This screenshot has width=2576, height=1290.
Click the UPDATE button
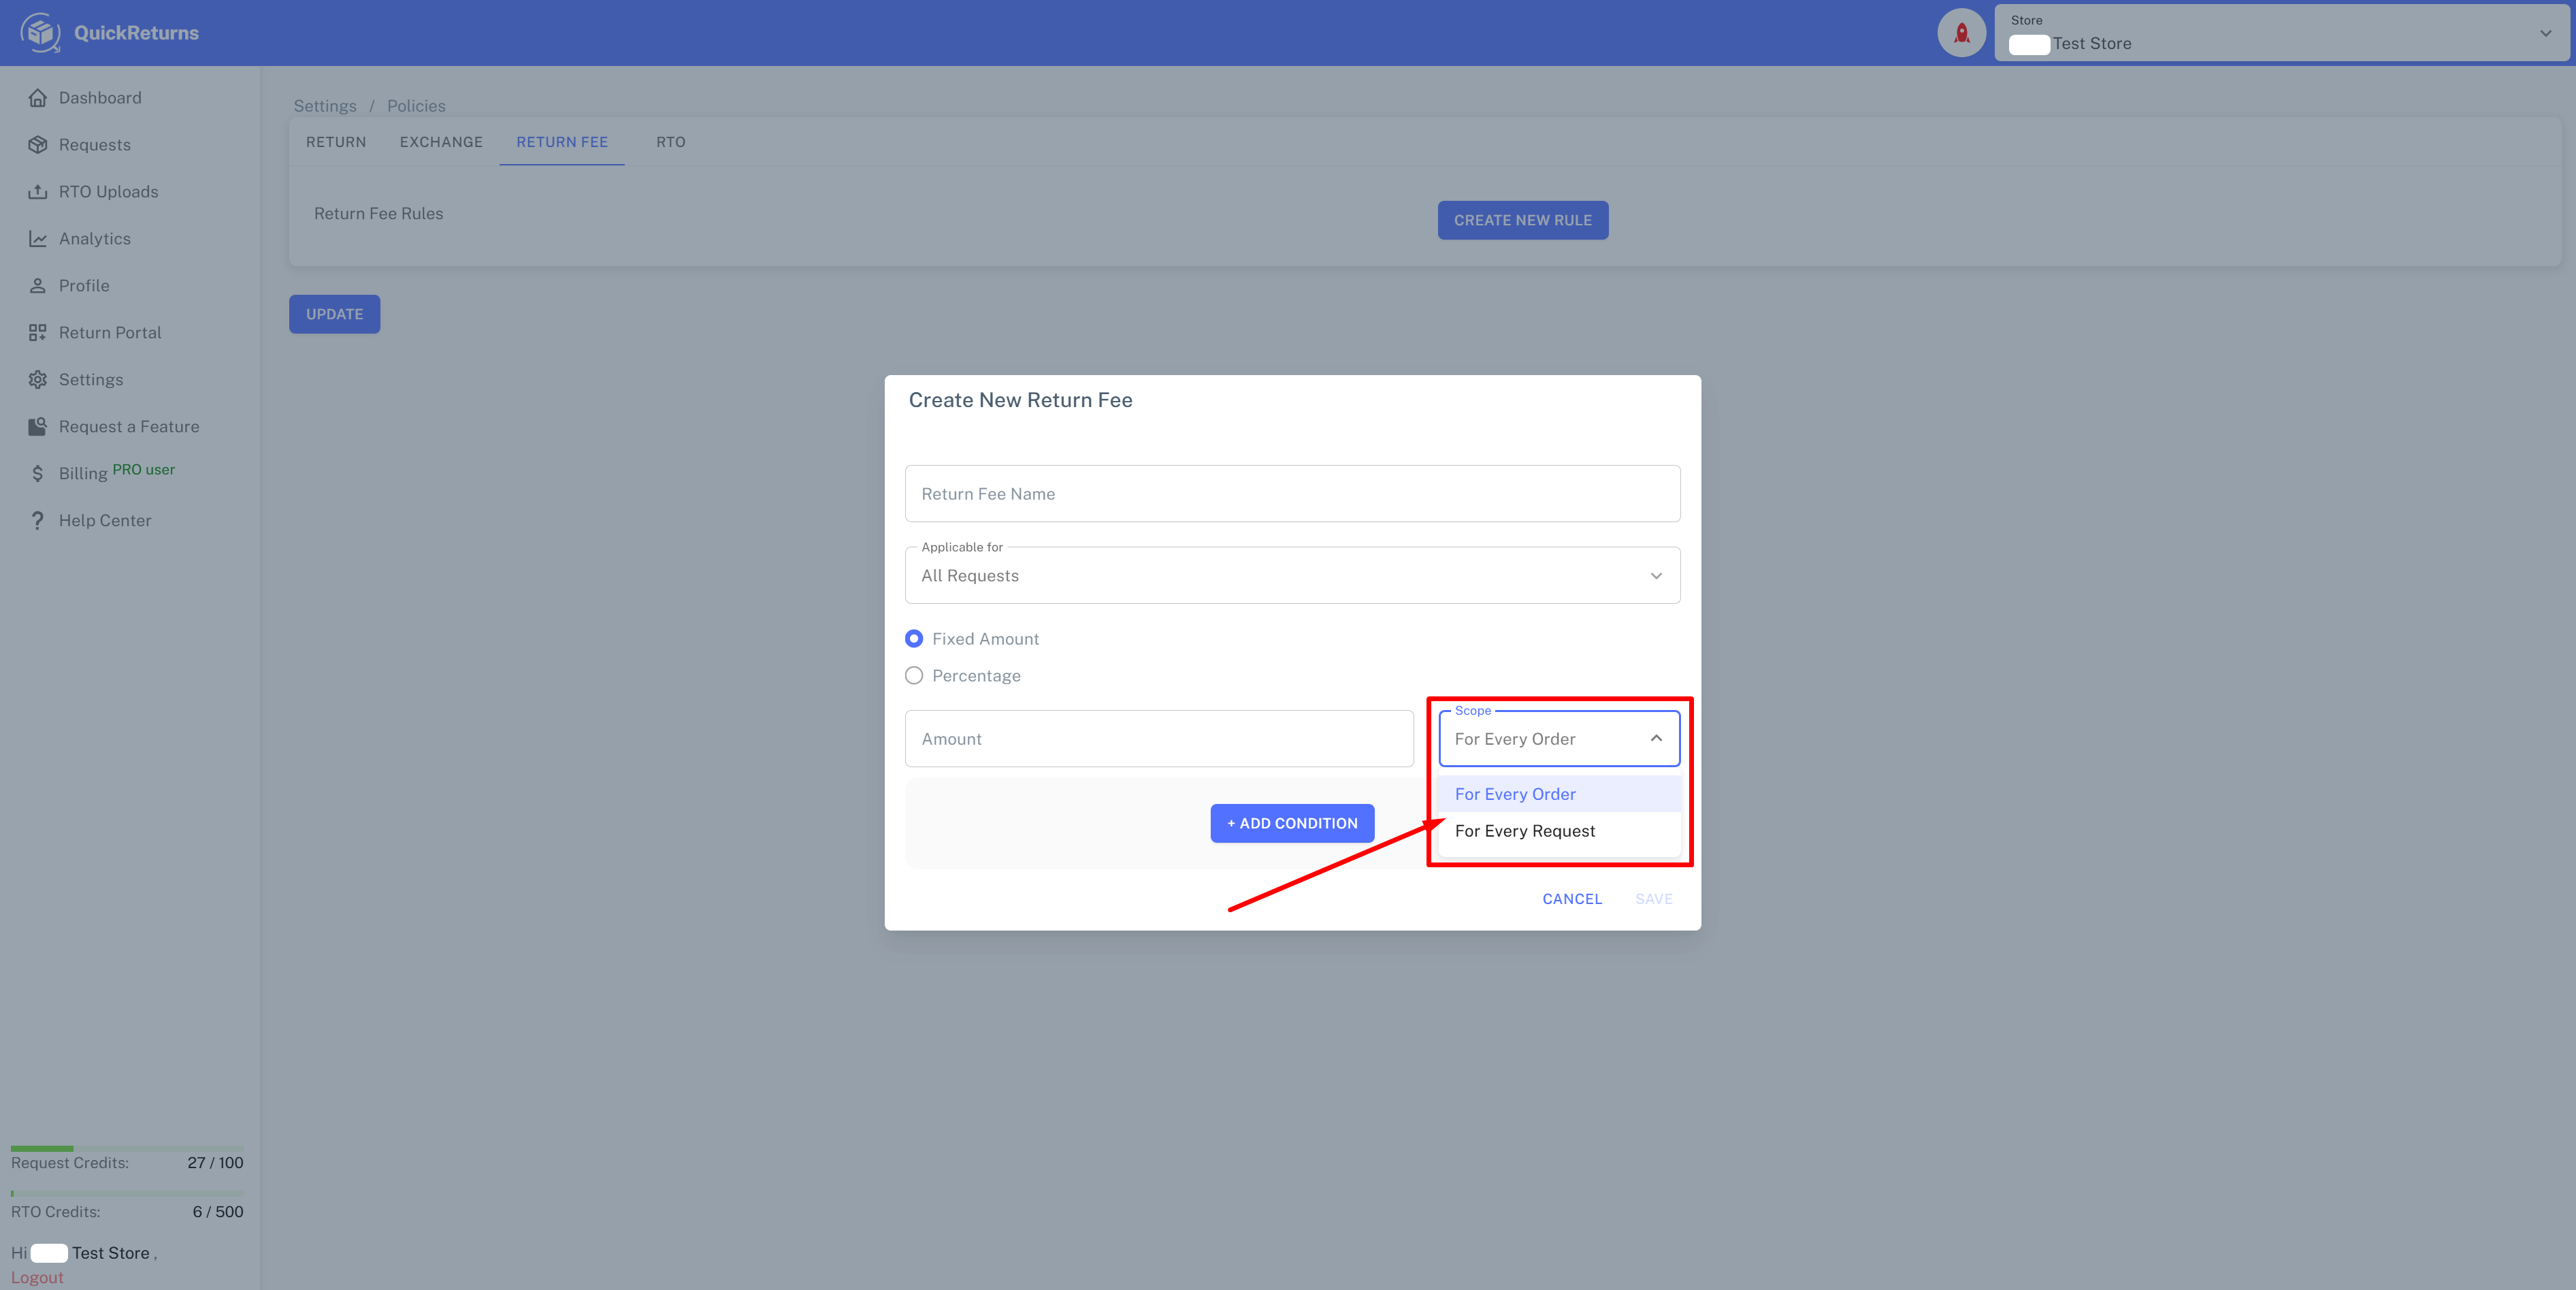(x=334, y=314)
